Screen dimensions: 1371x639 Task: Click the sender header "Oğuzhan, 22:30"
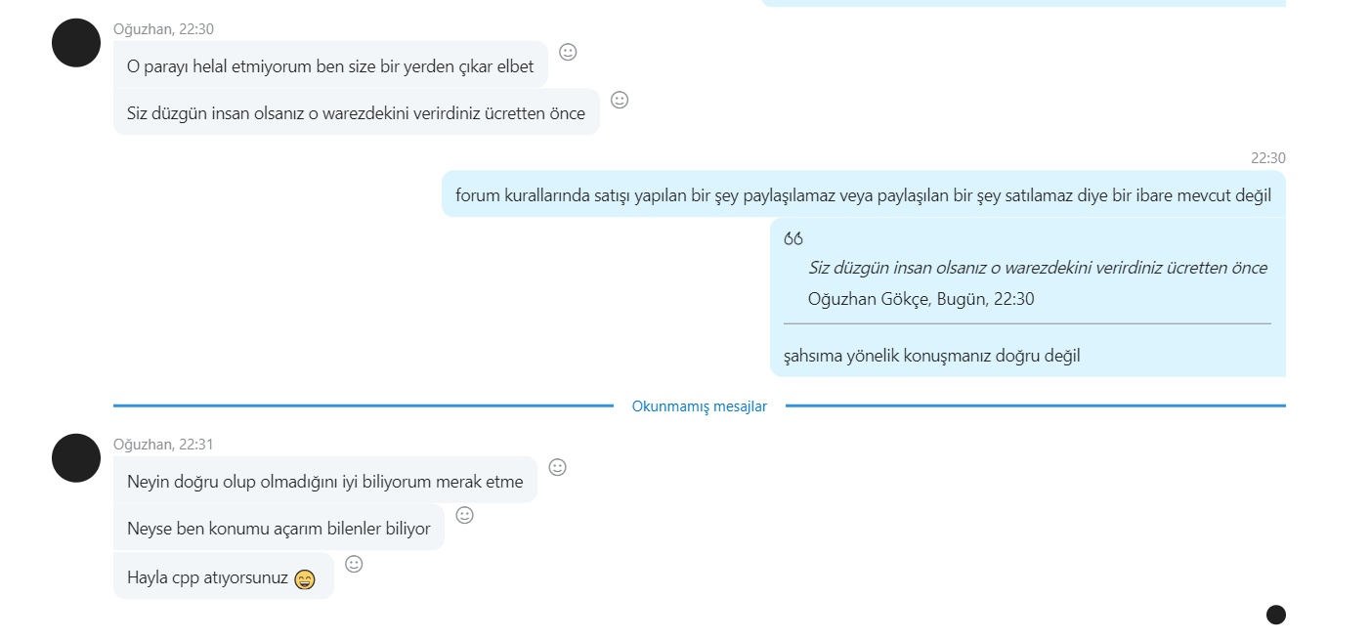163,29
